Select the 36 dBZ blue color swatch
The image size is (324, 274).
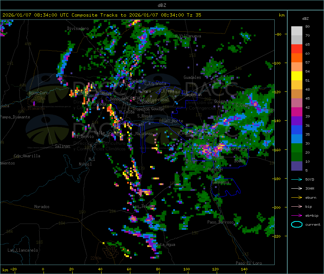pyautogui.click(x=297, y=130)
